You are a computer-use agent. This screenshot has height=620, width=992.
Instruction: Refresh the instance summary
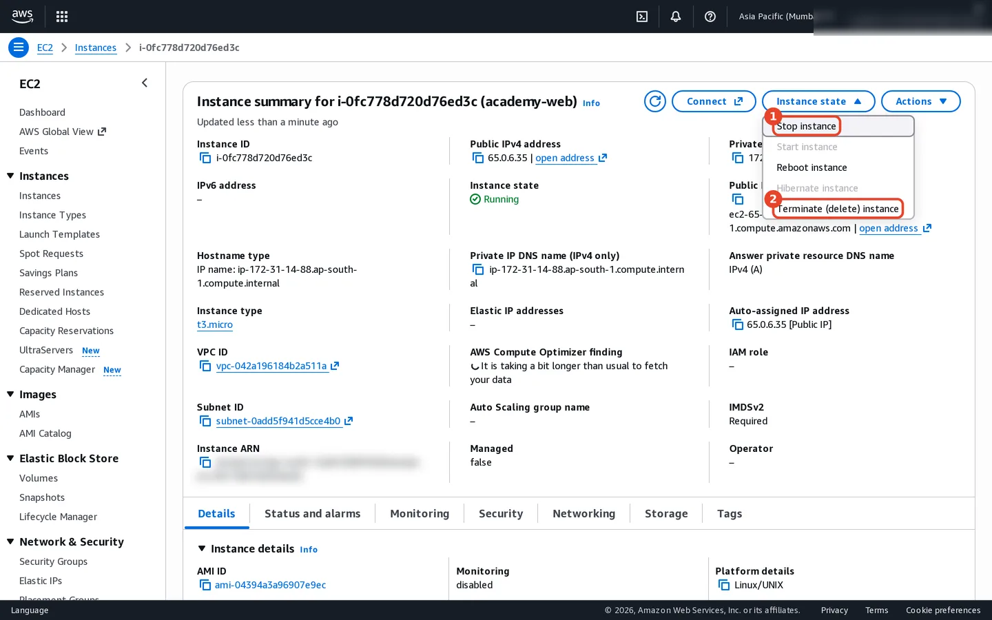(x=655, y=101)
